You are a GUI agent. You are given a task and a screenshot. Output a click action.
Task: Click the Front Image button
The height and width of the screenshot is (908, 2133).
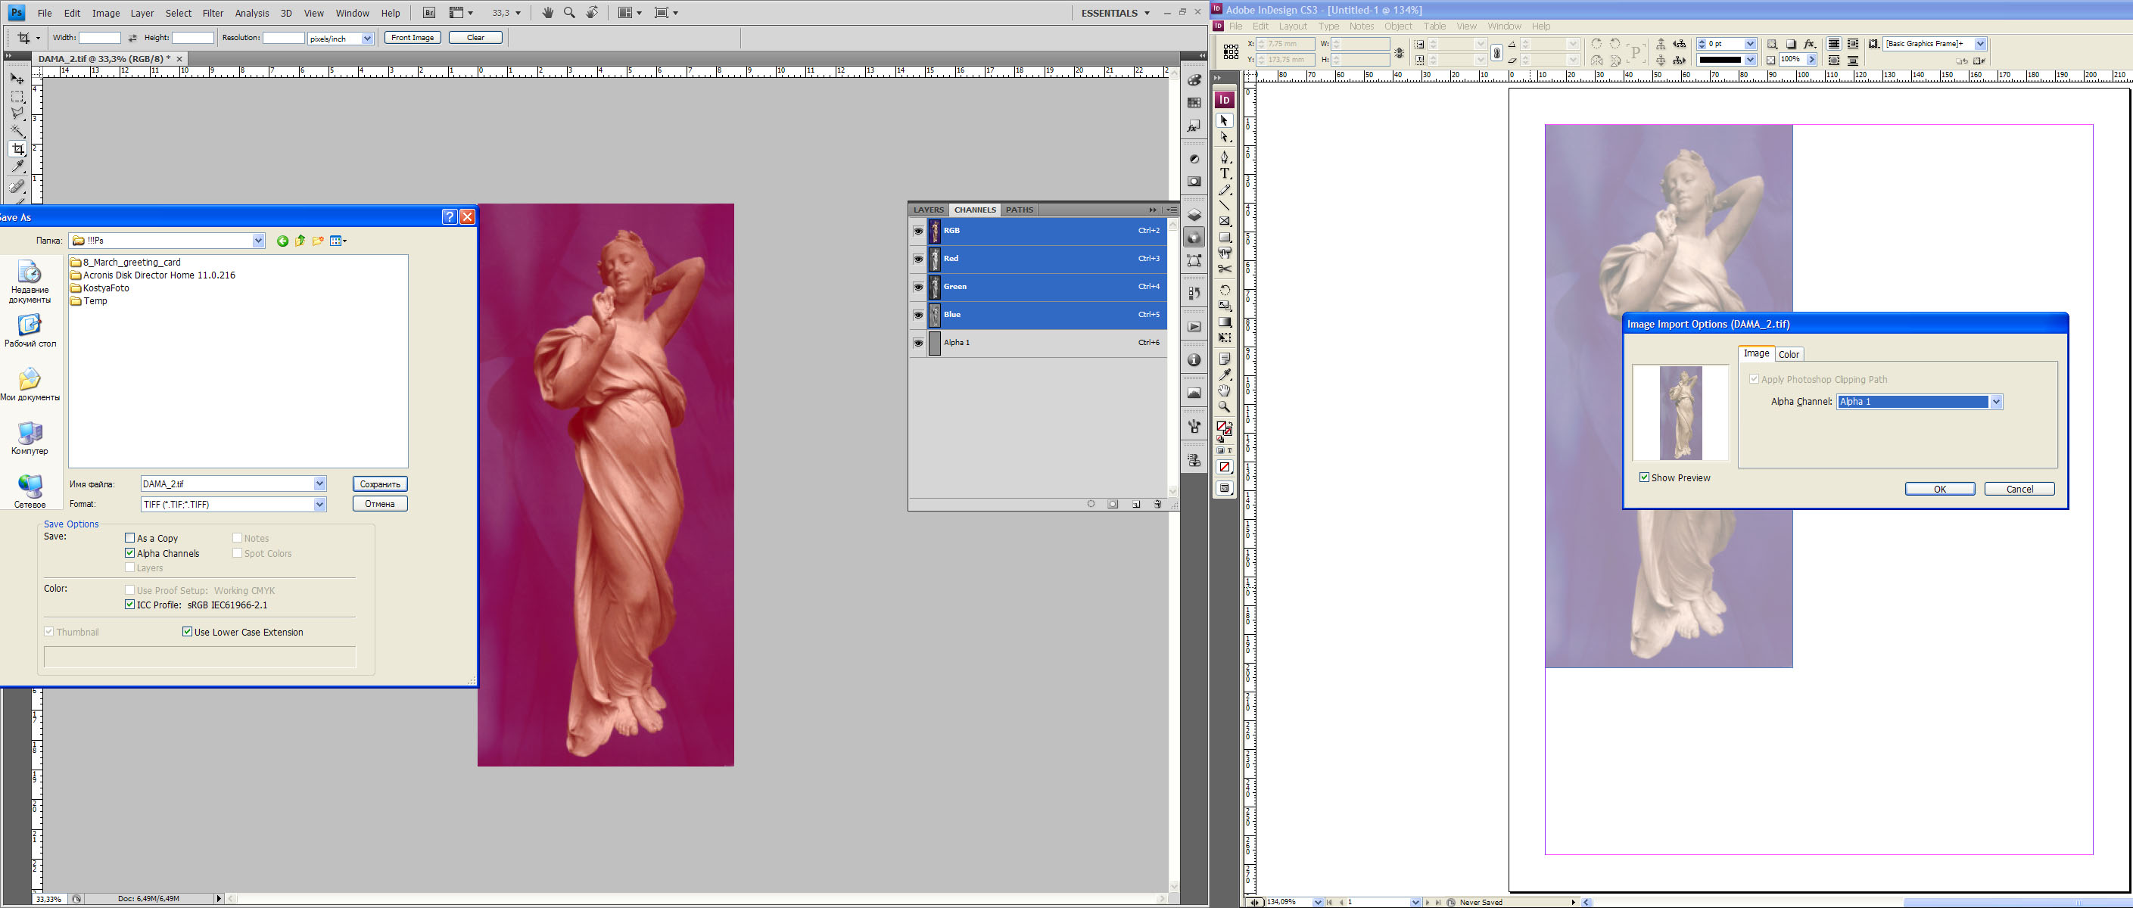click(x=413, y=38)
